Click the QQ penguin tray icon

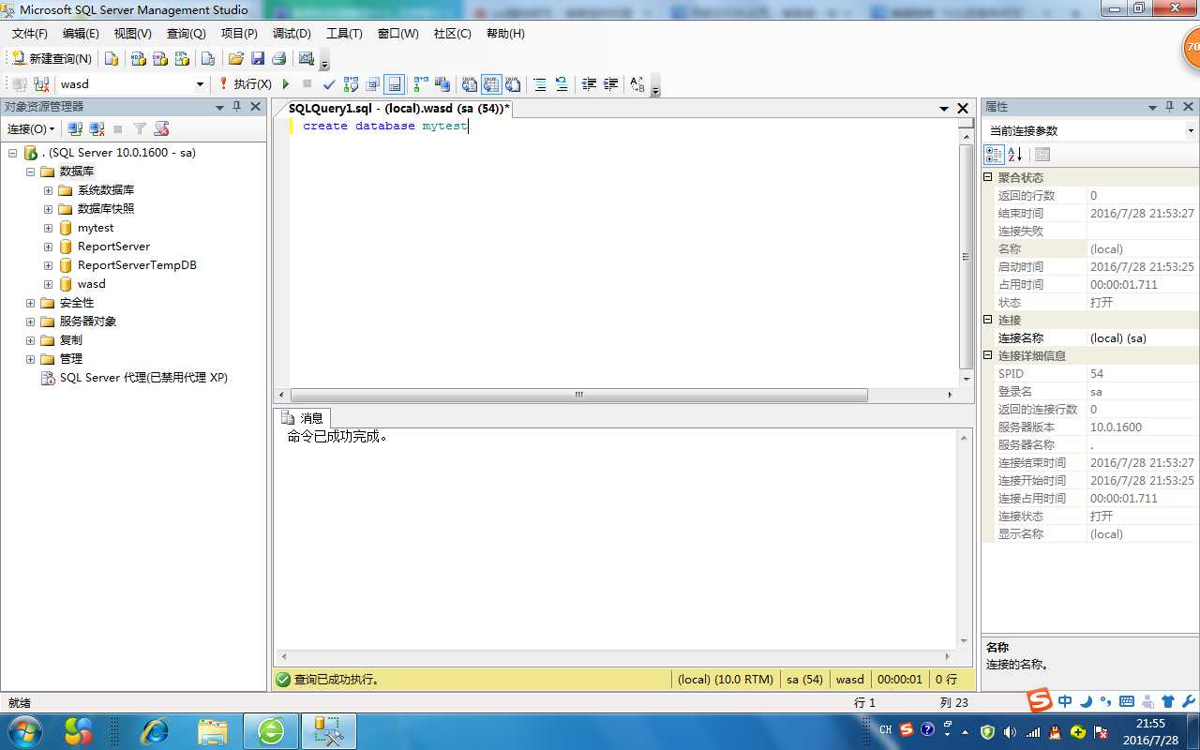1056,731
